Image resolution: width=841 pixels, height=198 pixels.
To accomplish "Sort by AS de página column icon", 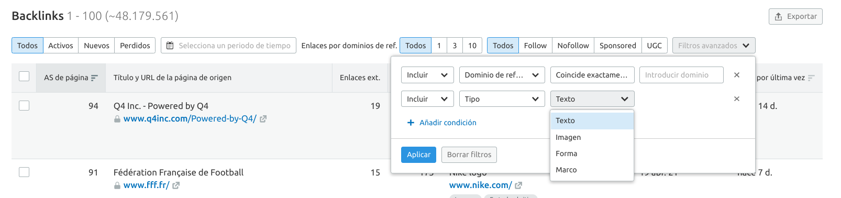I will 94,78.
